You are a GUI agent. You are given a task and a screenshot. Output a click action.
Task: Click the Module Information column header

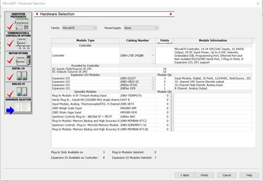pos(213,40)
